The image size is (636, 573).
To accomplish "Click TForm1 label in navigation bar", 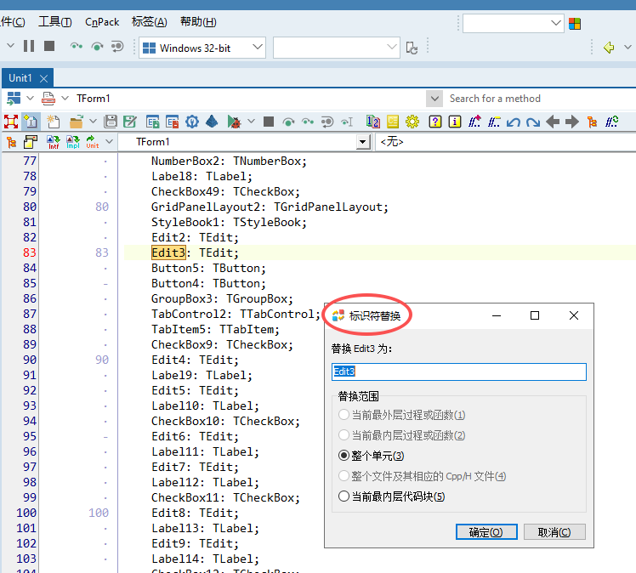I will tap(94, 99).
